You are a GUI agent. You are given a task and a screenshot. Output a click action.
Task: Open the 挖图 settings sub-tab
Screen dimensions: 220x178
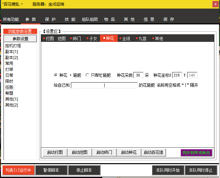coord(61,38)
